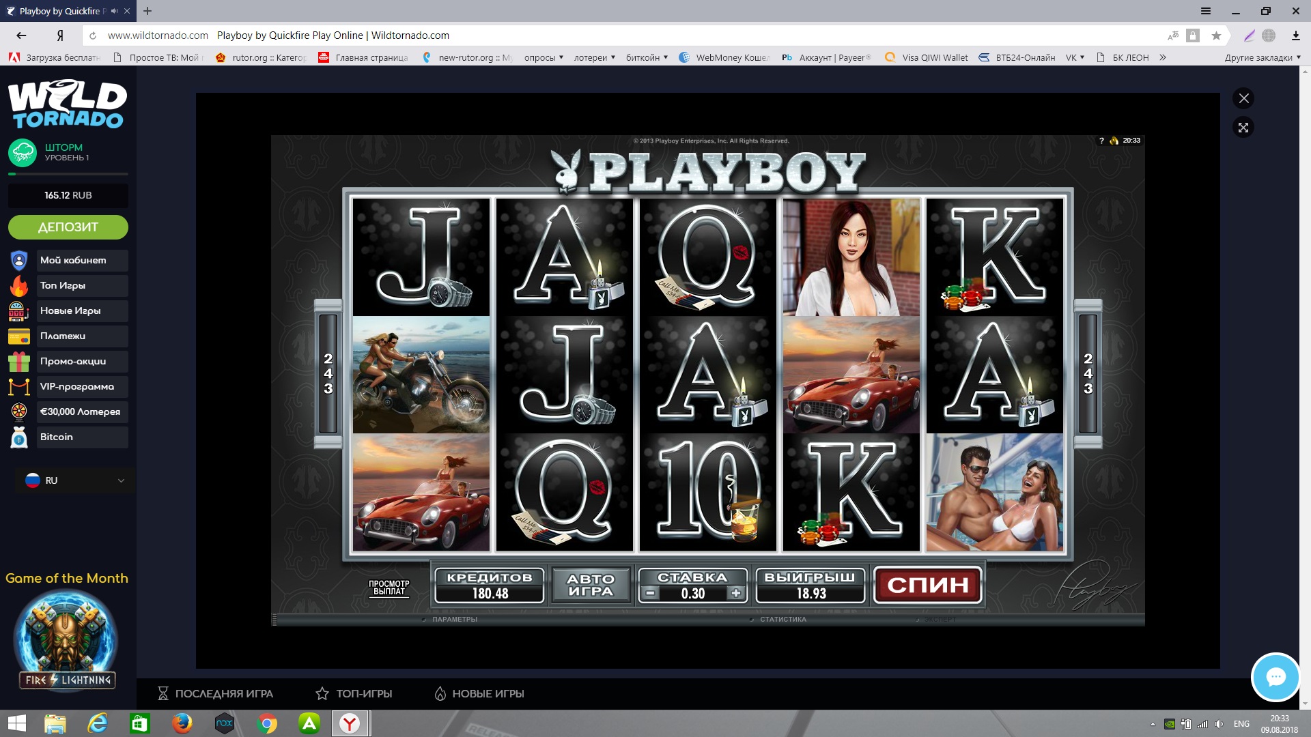The width and height of the screenshot is (1311, 737).
Task: Click the Новые Игры slot machine icon
Action: [18, 311]
